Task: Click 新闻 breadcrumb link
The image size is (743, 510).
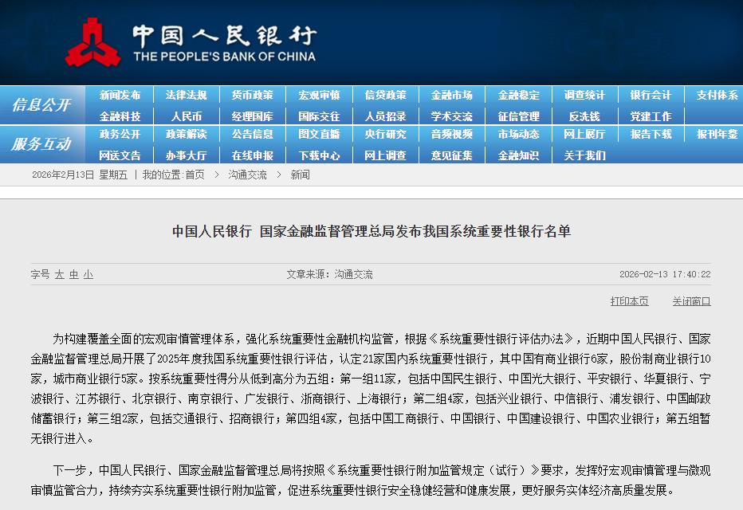Action: click(x=300, y=175)
